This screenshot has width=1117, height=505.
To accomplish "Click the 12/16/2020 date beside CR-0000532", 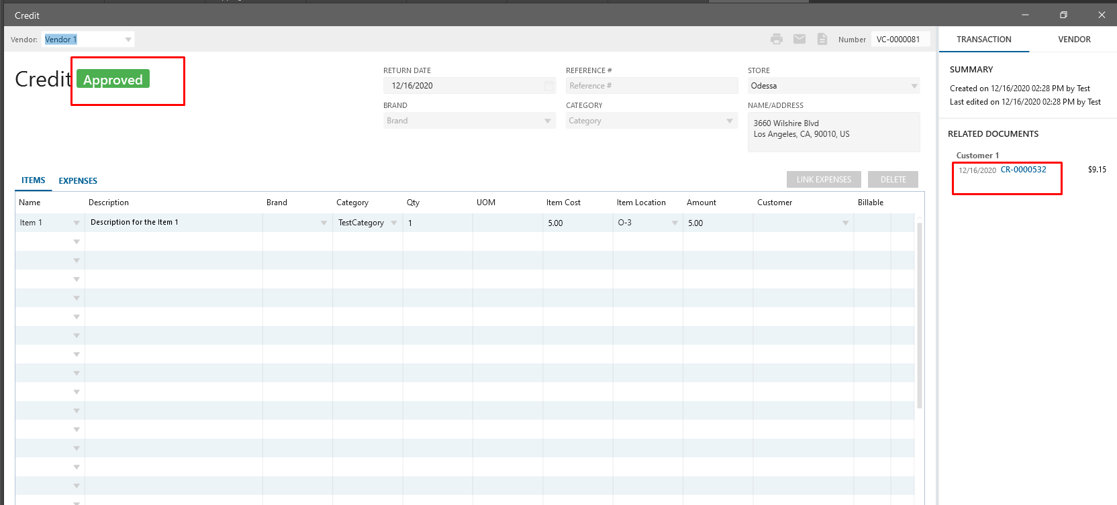I will pos(977,170).
